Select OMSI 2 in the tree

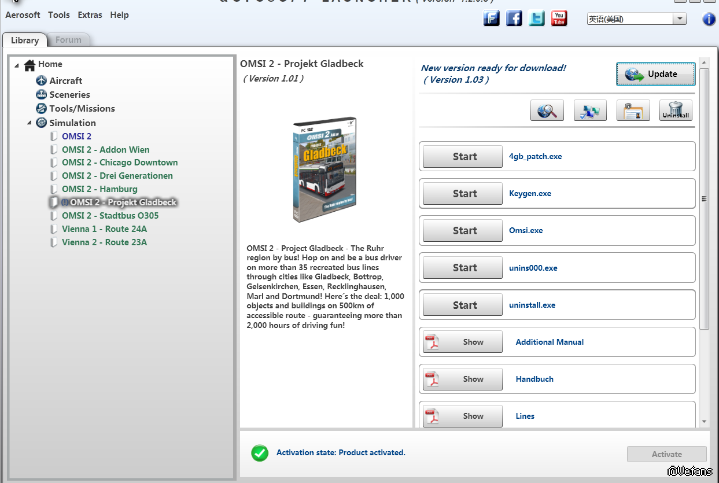76,137
